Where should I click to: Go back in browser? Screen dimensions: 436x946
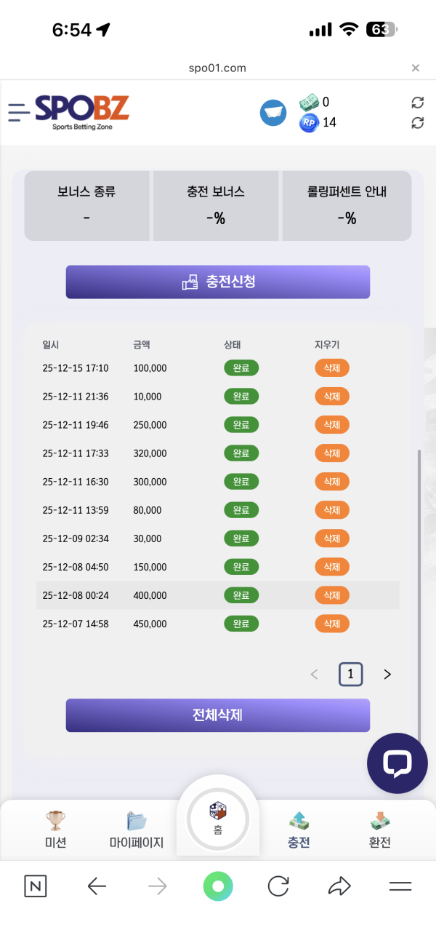97,886
